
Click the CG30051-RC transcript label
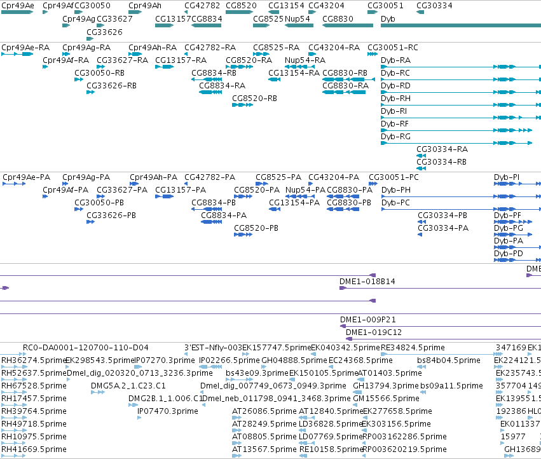(x=393, y=48)
